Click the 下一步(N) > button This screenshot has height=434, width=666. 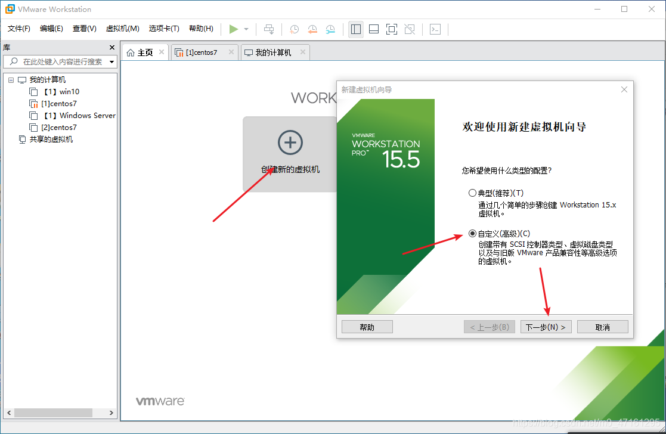(546, 327)
